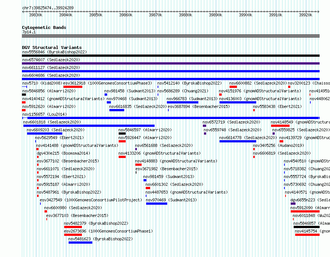Click the long blue bar under nsv6601818

click(x=89, y=126)
